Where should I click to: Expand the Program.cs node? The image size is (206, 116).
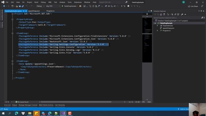click(x=157, y=31)
